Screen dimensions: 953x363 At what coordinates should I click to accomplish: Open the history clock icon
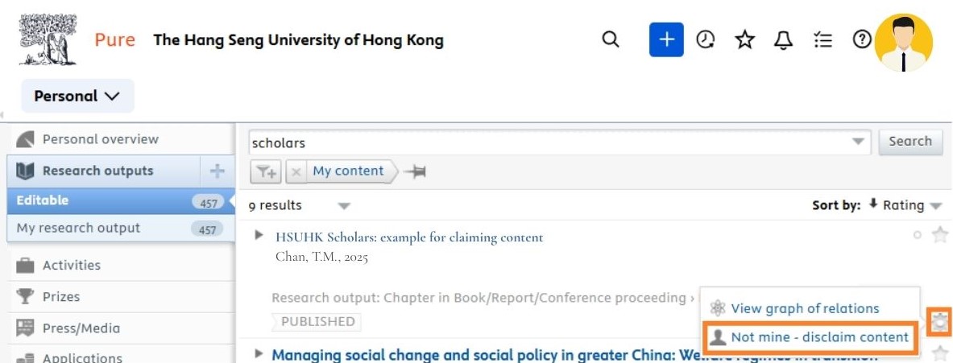[x=706, y=39]
